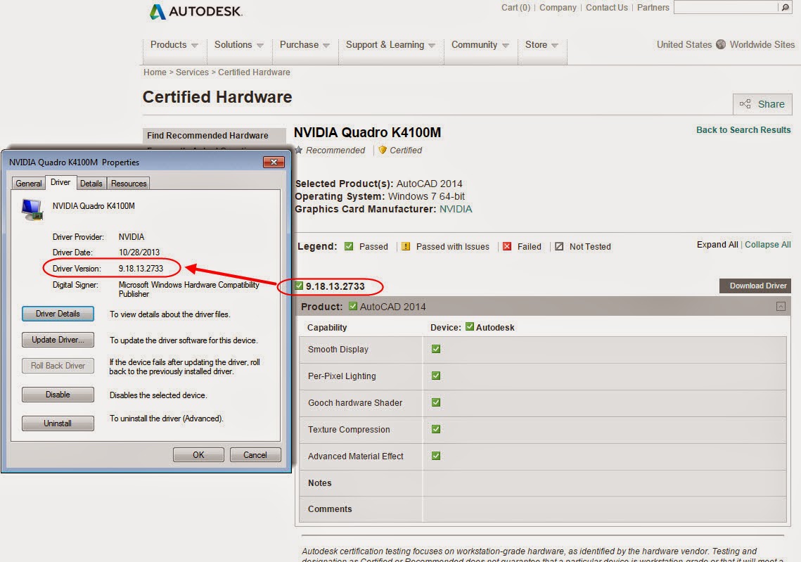Screen dimensions: 801x562
Task: Click the Advanced Material Effect check mark
Action: pyautogui.click(x=436, y=456)
